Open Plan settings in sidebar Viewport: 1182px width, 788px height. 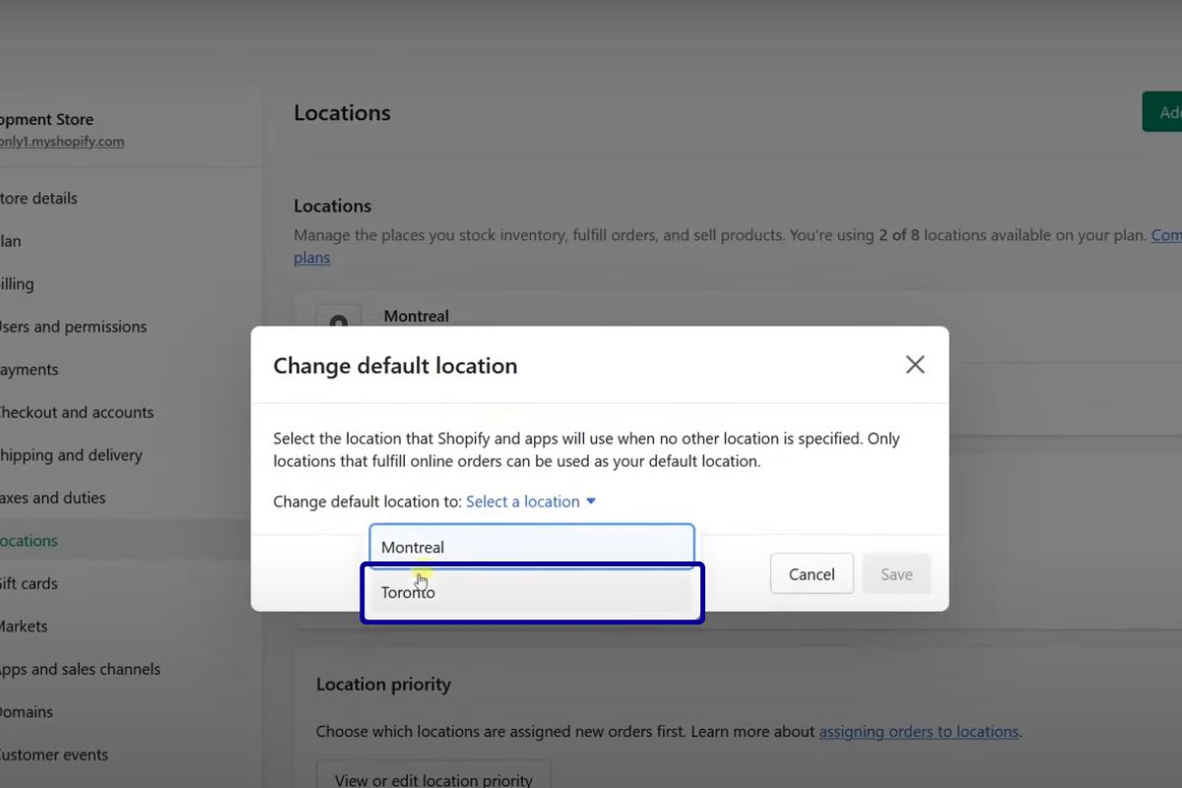pos(11,241)
